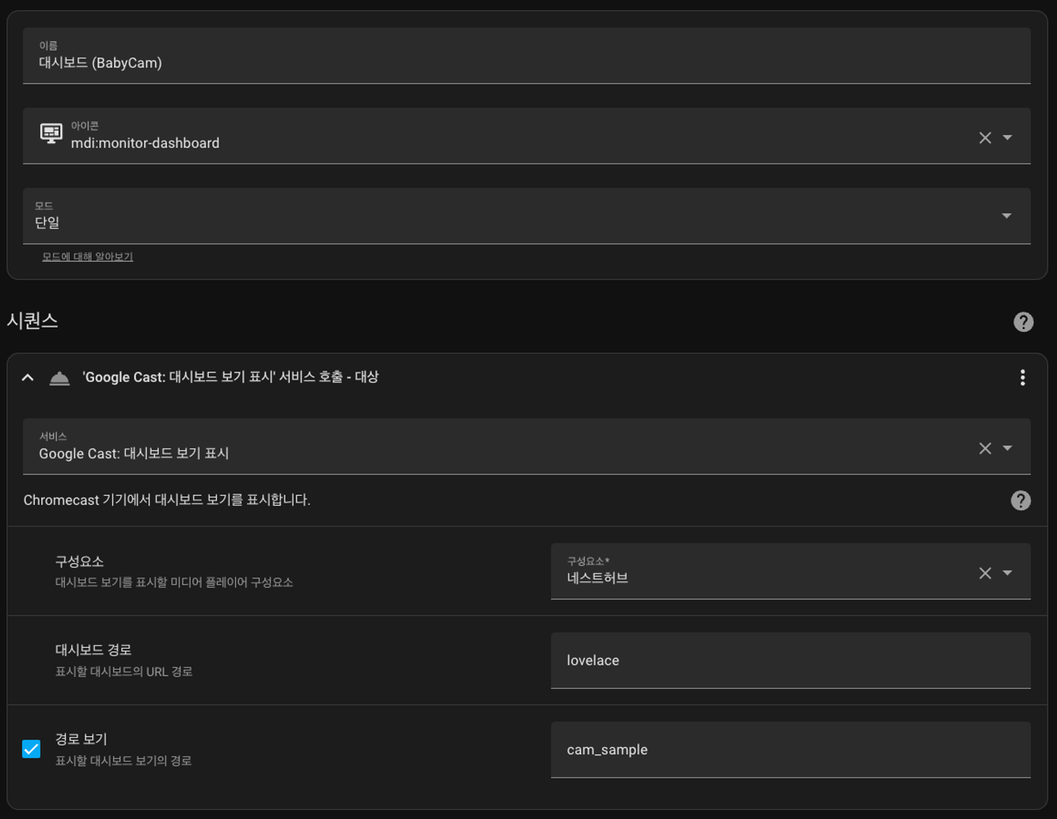Open the 구성요소 entity dropdown arrow

1007,573
